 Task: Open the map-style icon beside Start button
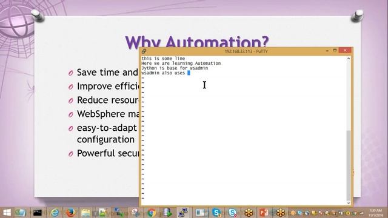click(21, 213)
